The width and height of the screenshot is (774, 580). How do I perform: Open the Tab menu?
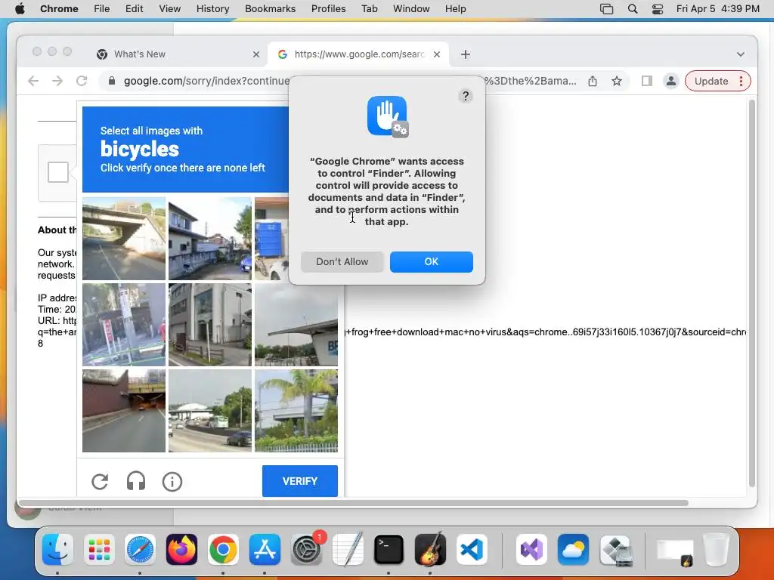tap(369, 9)
